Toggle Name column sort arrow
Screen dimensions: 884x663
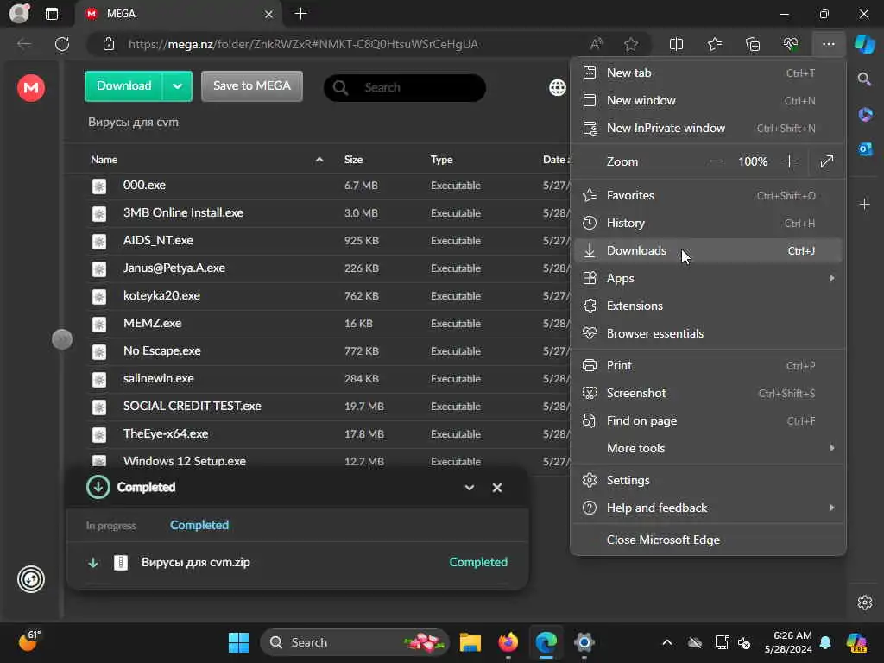pos(319,160)
